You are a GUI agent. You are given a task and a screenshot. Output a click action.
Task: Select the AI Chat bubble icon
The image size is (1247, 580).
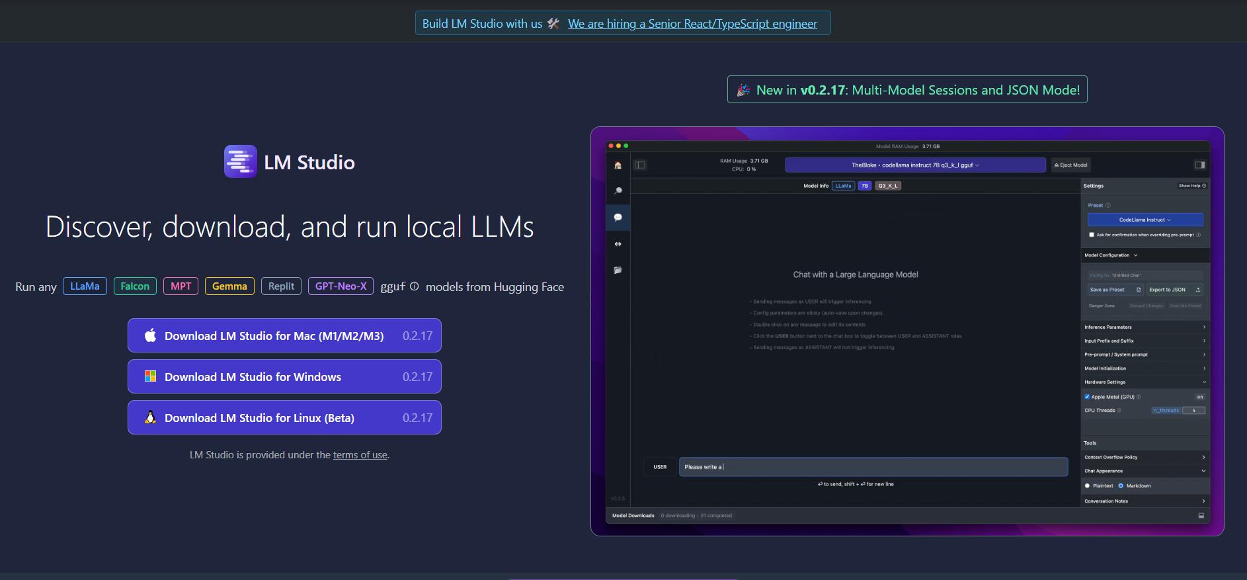coord(618,218)
